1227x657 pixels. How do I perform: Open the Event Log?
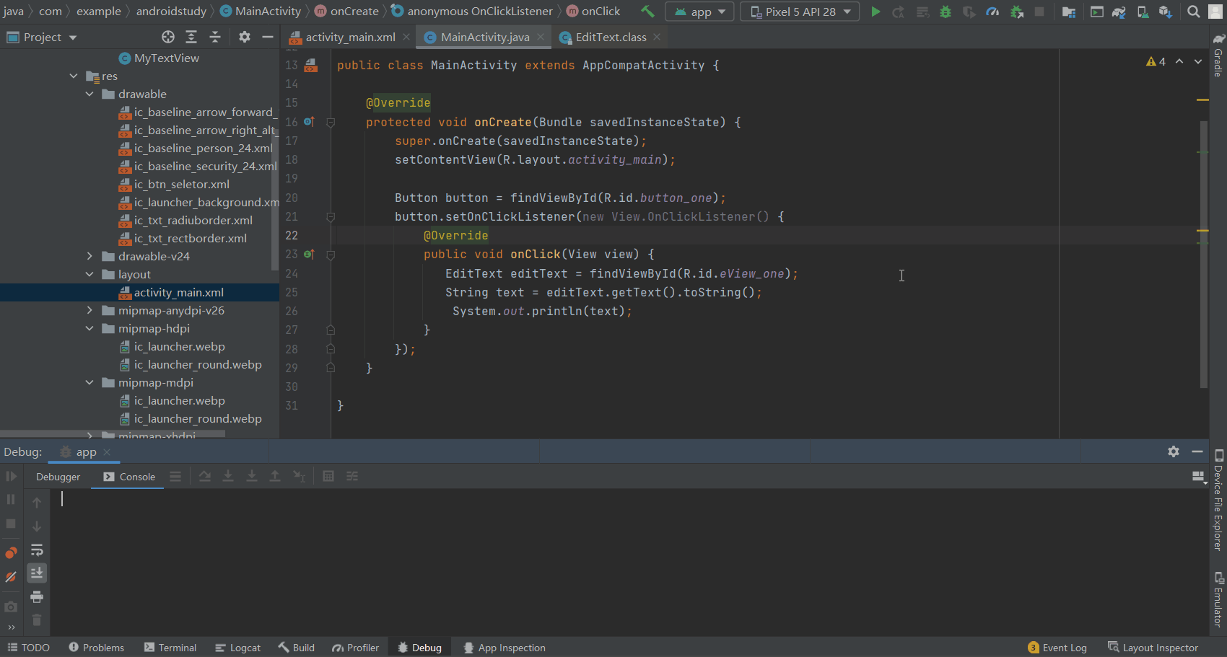[1057, 648]
